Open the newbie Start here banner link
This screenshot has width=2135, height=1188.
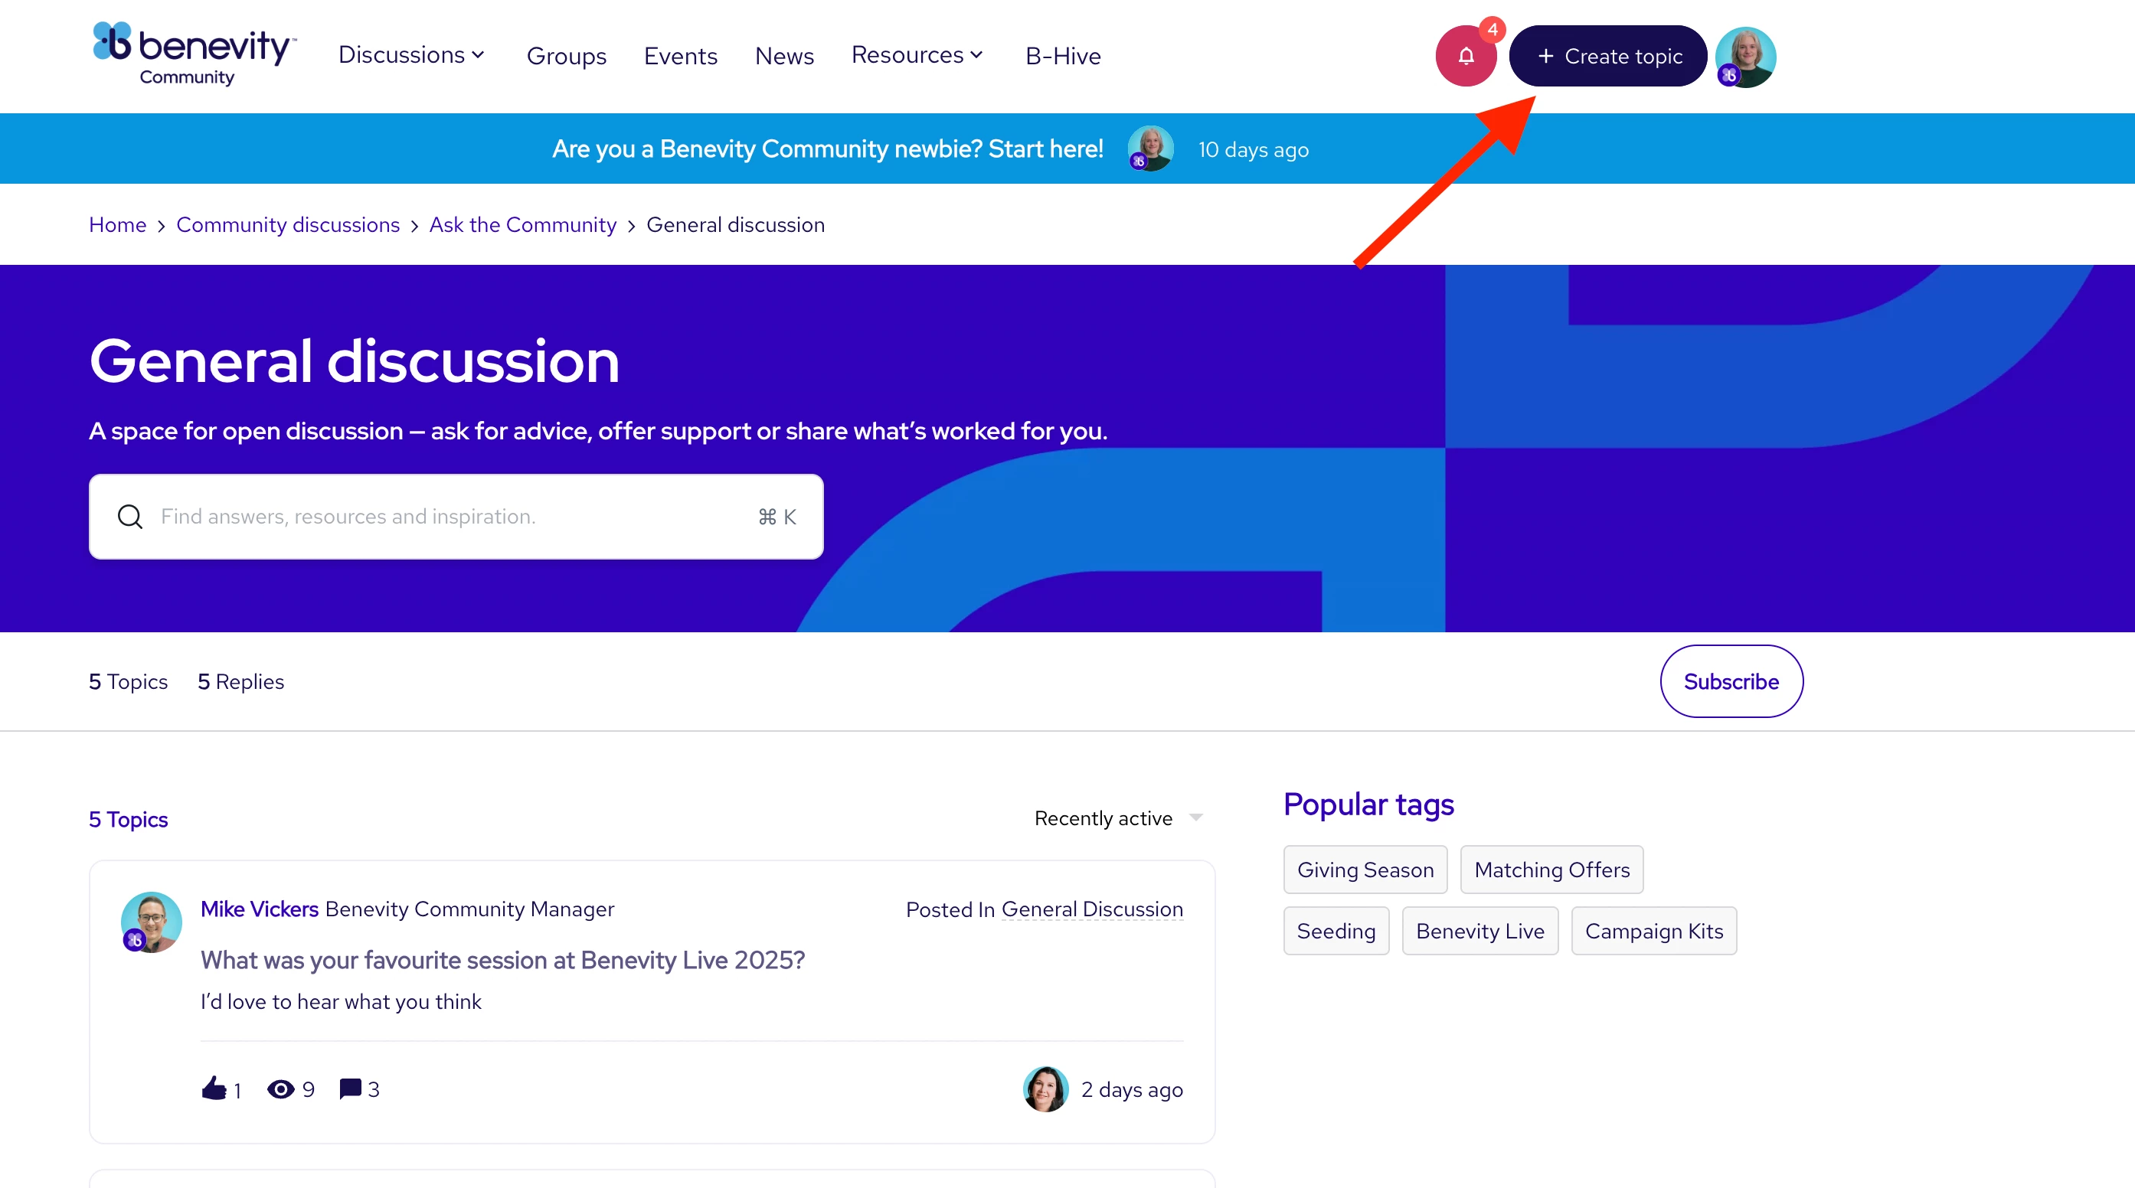827,149
